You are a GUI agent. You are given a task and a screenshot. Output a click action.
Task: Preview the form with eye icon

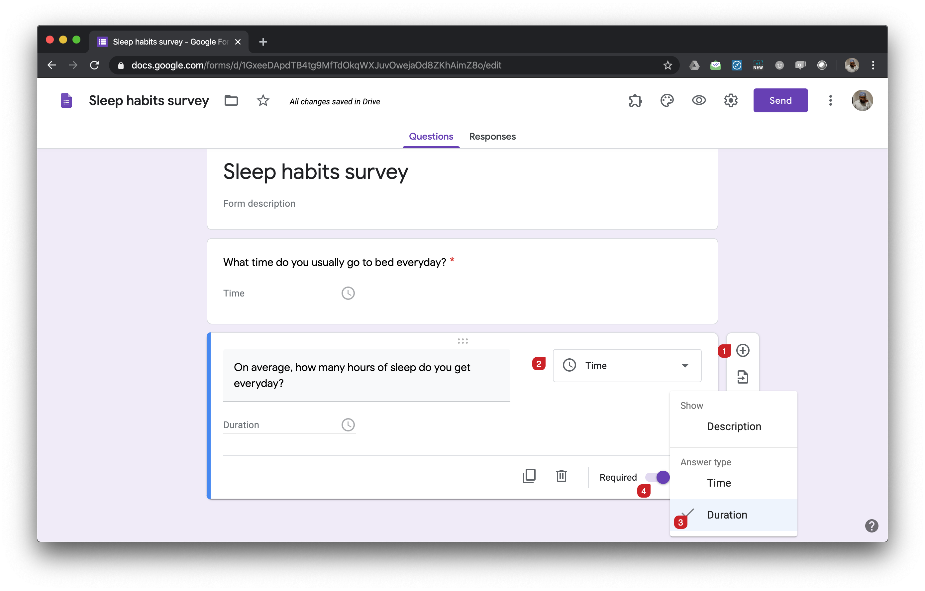[x=699, y=101]
